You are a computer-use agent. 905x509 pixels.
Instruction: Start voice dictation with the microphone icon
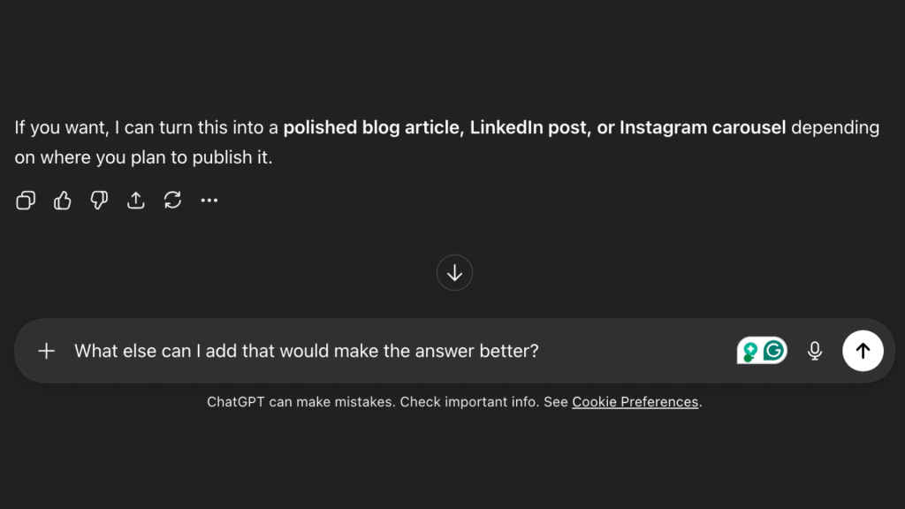815,351
